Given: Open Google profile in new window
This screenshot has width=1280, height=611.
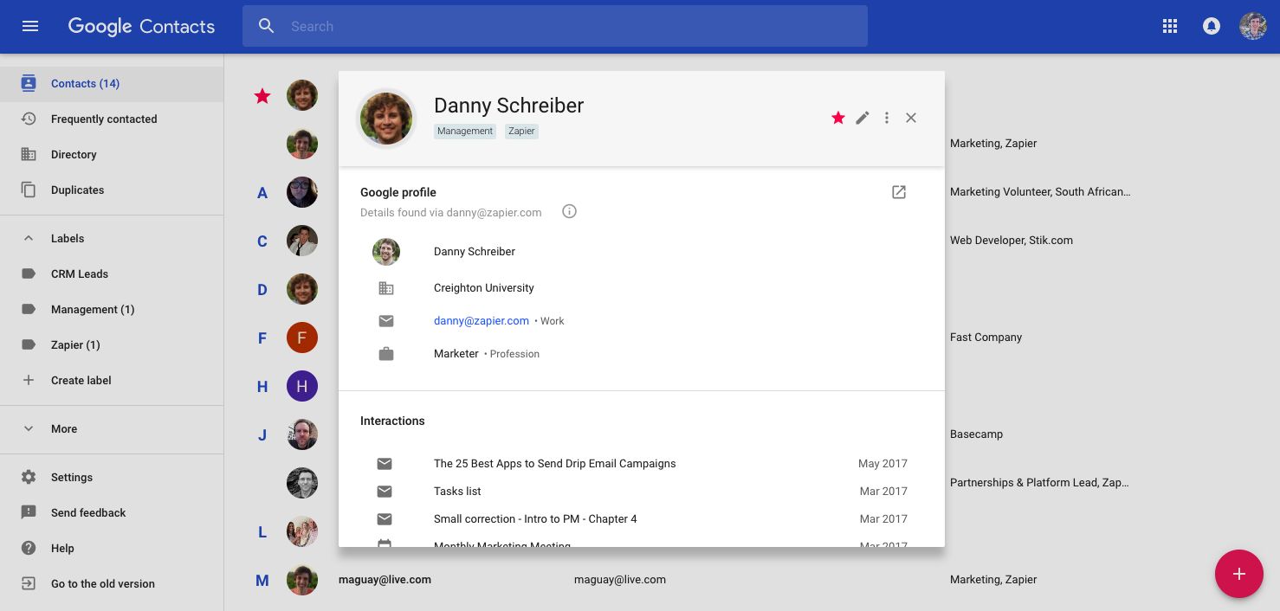Looking at the screenshot, I should click(899, 192).
